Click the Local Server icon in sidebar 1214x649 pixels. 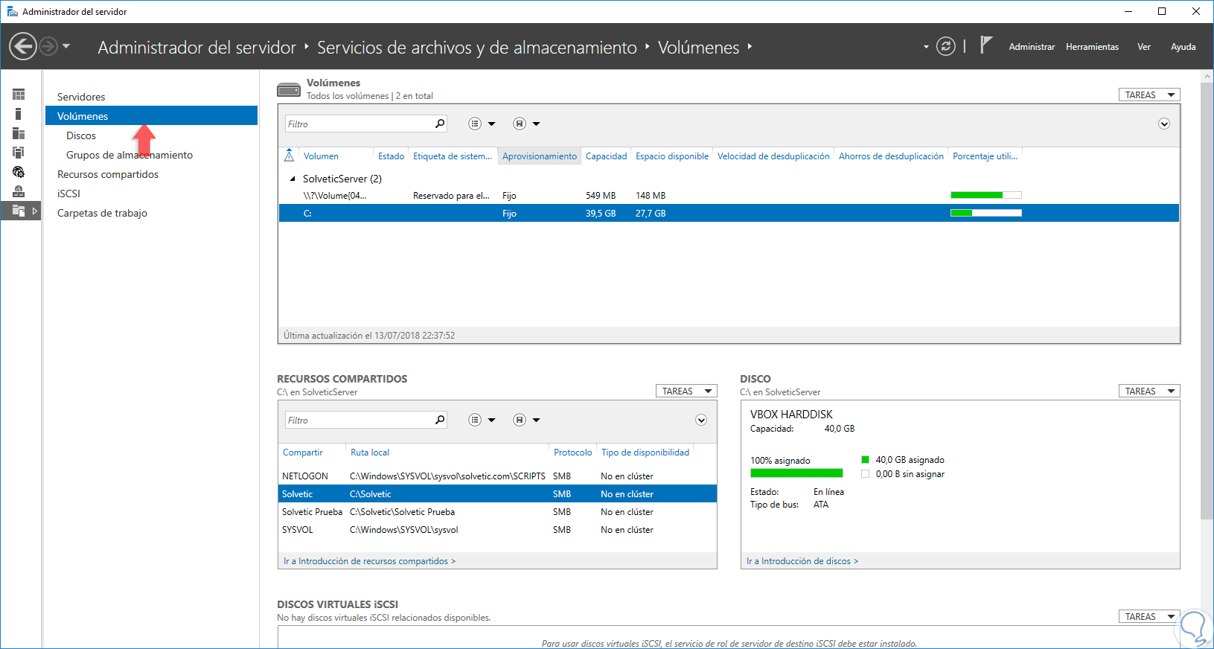coord(19,114)
